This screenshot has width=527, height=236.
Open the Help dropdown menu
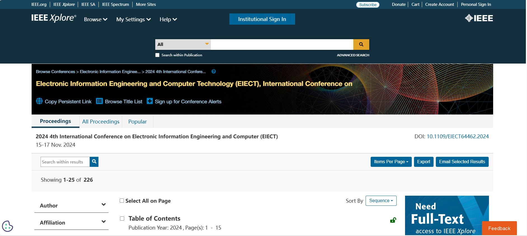[x=168, y=19]
